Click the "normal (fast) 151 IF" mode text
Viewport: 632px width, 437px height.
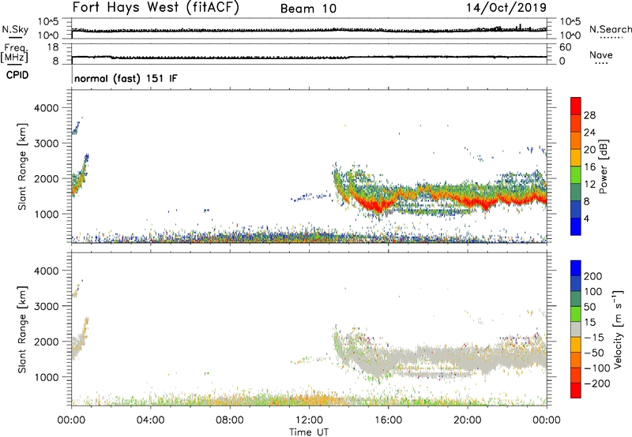click(126, 78)
